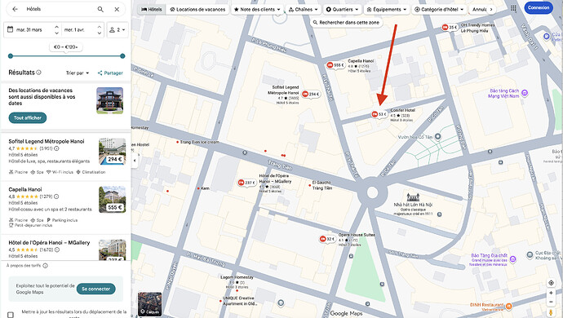Screen dimensions: 563x318
Task: Open the Trier par sorting dropdown
Action: coord(78,73)
